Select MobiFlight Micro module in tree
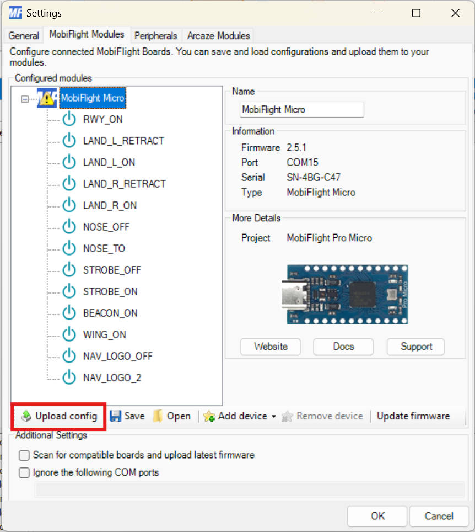 coord(93,98)
